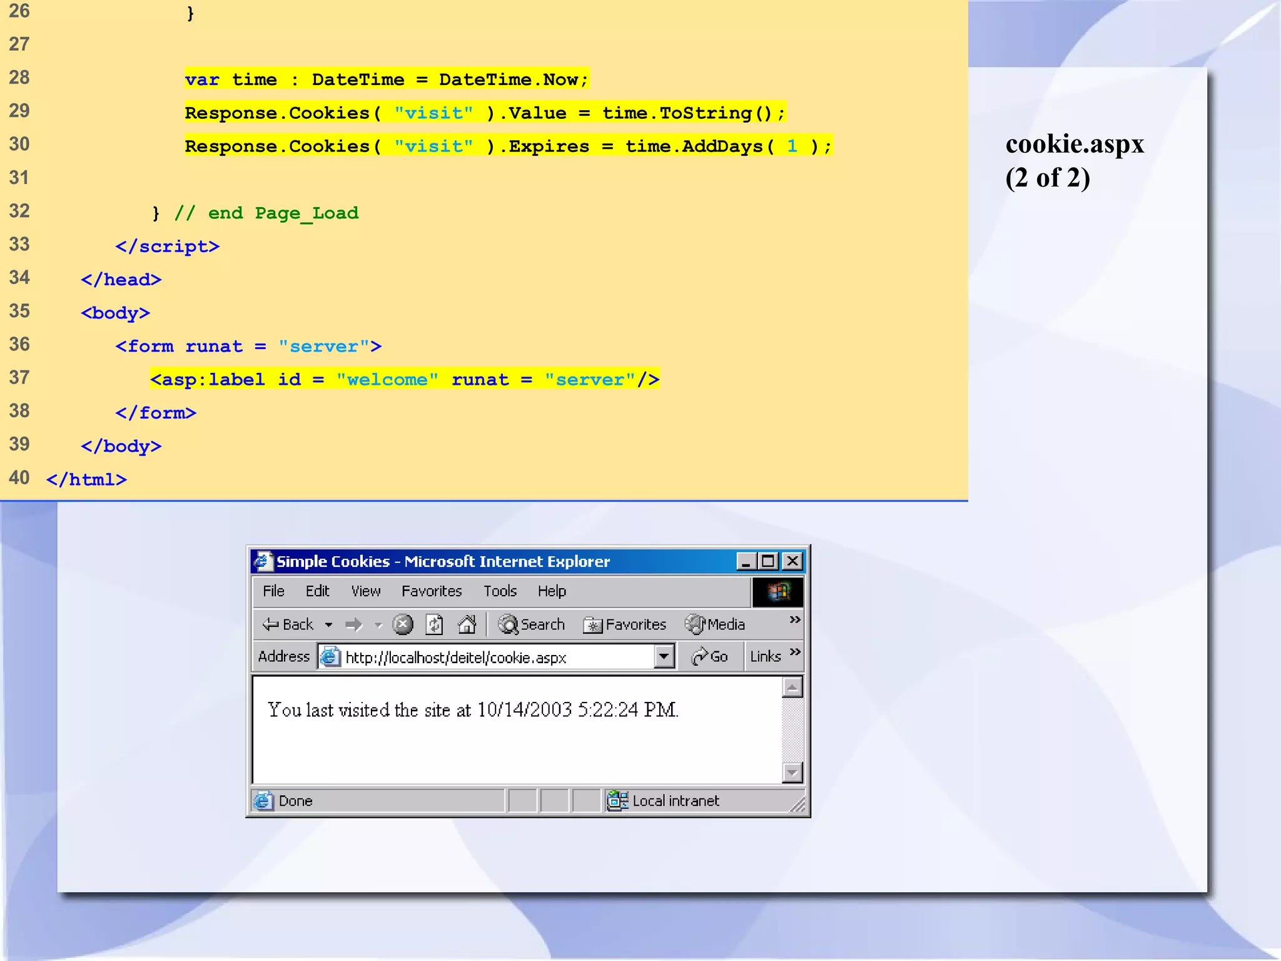Click the Media toolbar button

[715, 624]
